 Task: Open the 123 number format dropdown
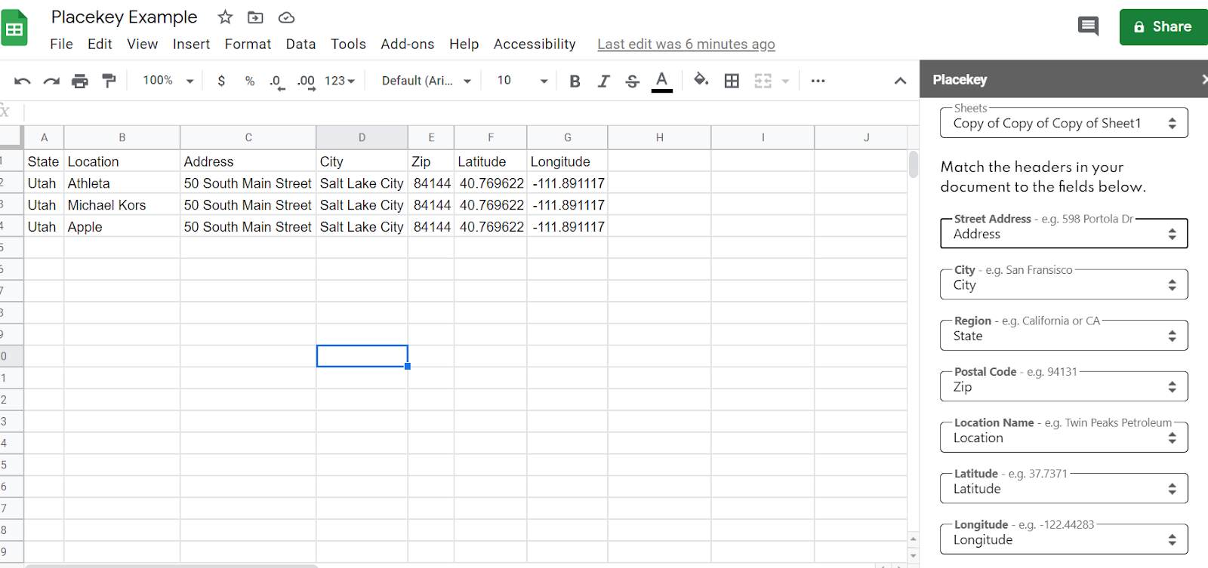340,81
